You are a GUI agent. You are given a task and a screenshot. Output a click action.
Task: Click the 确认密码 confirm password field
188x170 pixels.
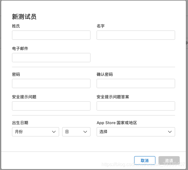[x=136, y=83]
